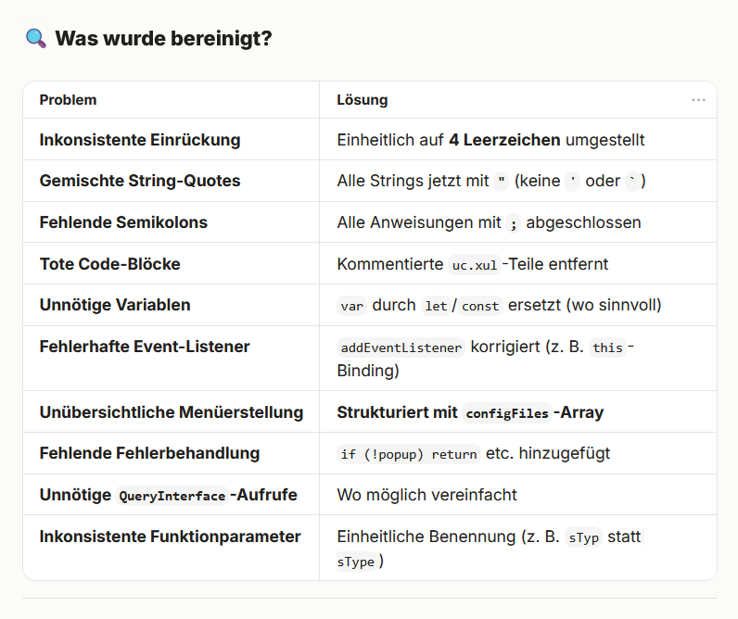Click the 'Inkonsistente Einrückung' cell
738x619 pixels.
point(140,140)
